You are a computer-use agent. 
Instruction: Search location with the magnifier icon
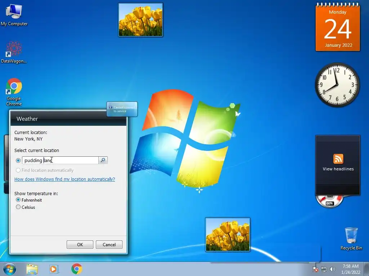coord(103,160)
